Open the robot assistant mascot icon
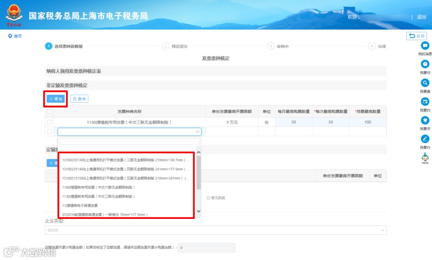Image resolution: width=432 pixels, height=260 pixels. coord(425,158)
